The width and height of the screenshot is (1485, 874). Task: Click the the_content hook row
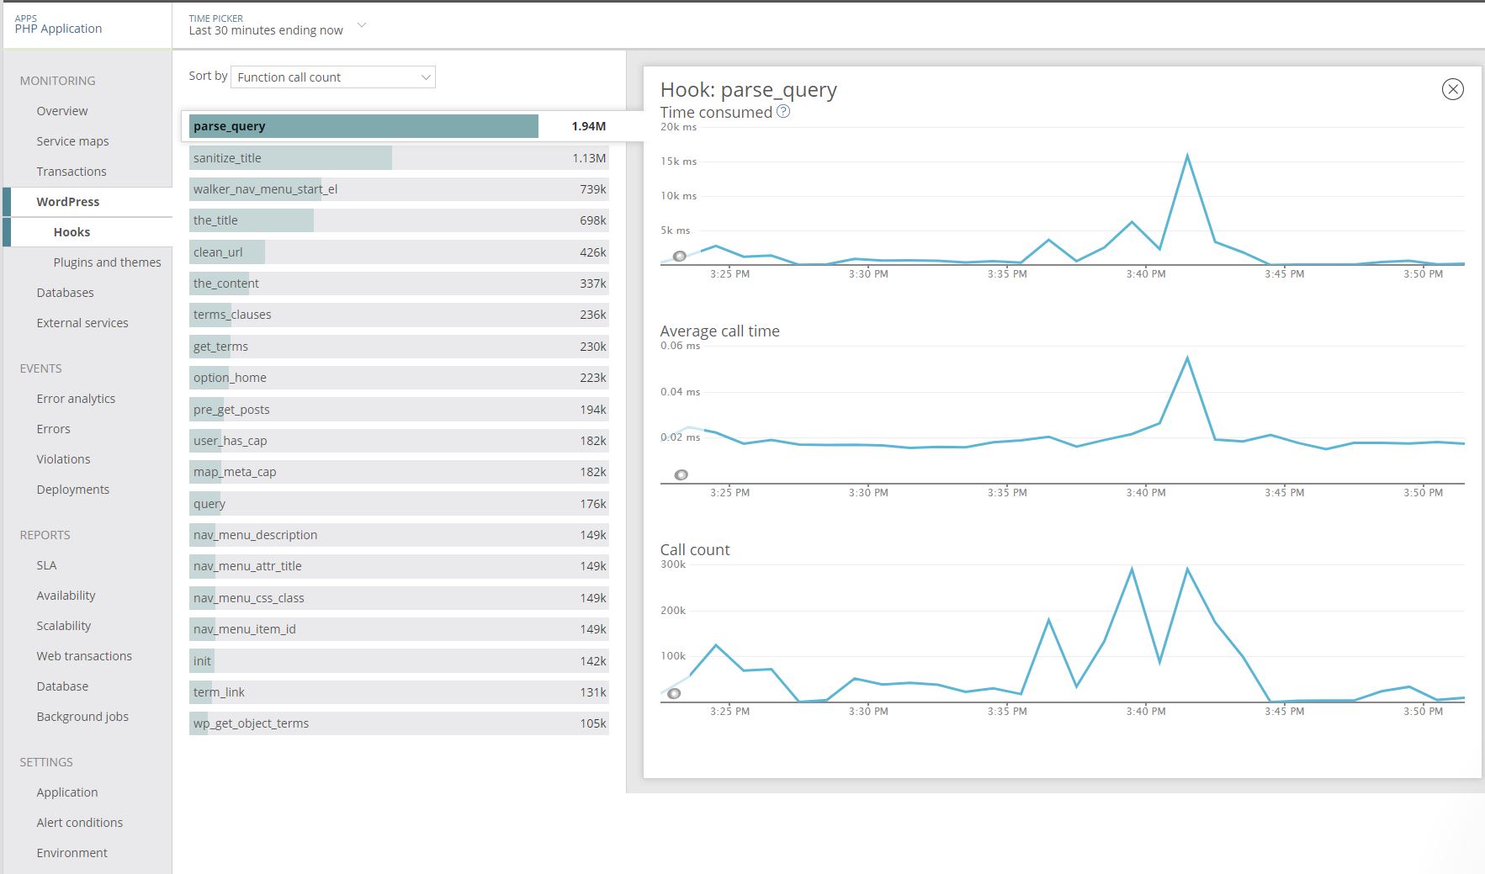pyautogui.click(x=398, y=283)
